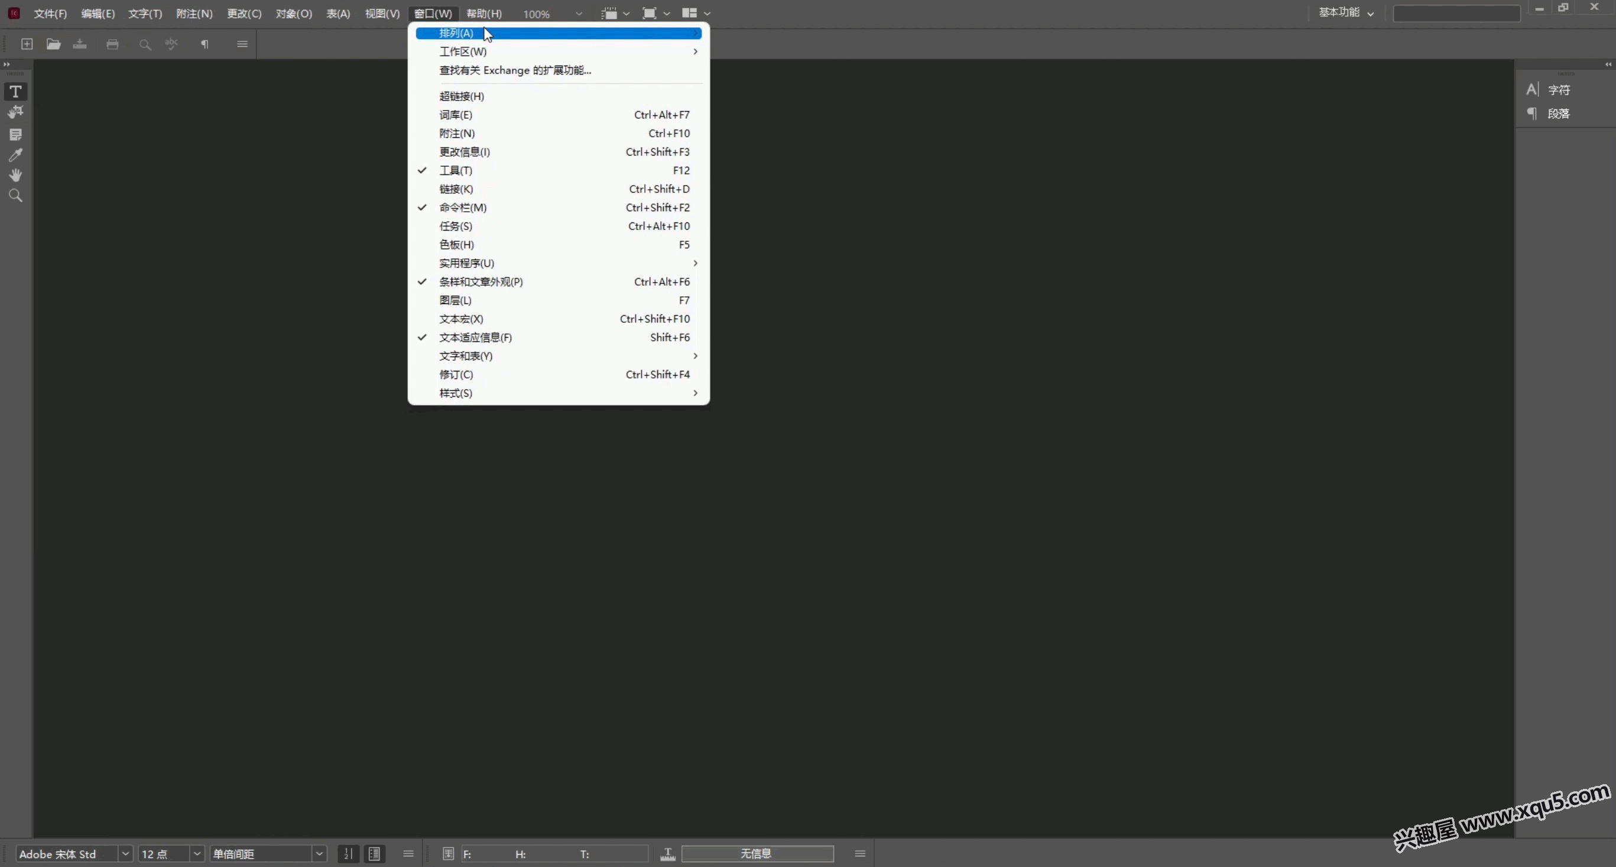Open the 单倍间距 line spacing dropdown

point(319,854)
